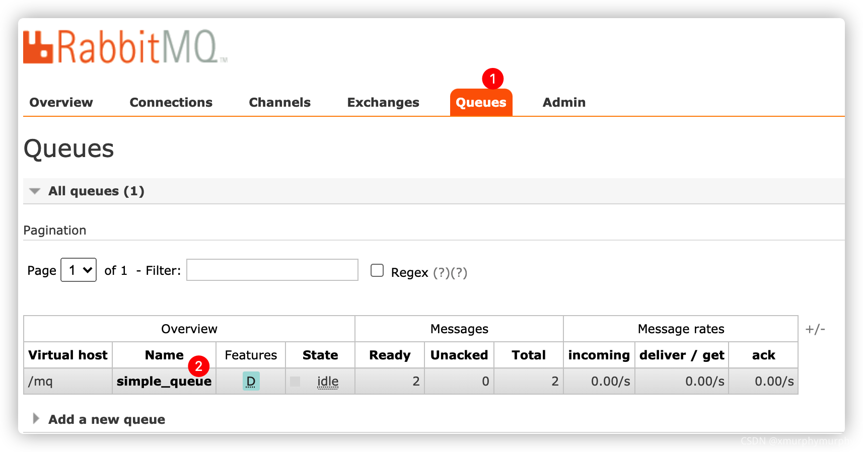
Task: Click the idle state label
Action: click(x=328, y=382)
